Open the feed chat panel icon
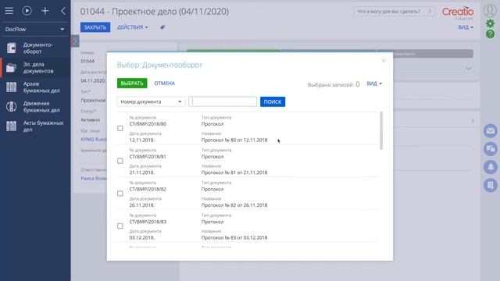Image resolution: width=500 pixels, height=281 pixels. coord(491,149)
